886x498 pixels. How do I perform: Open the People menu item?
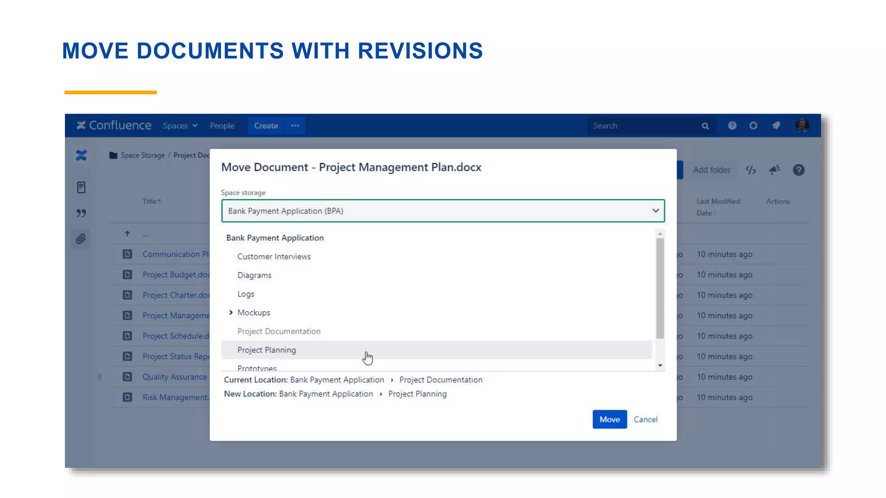222,126
